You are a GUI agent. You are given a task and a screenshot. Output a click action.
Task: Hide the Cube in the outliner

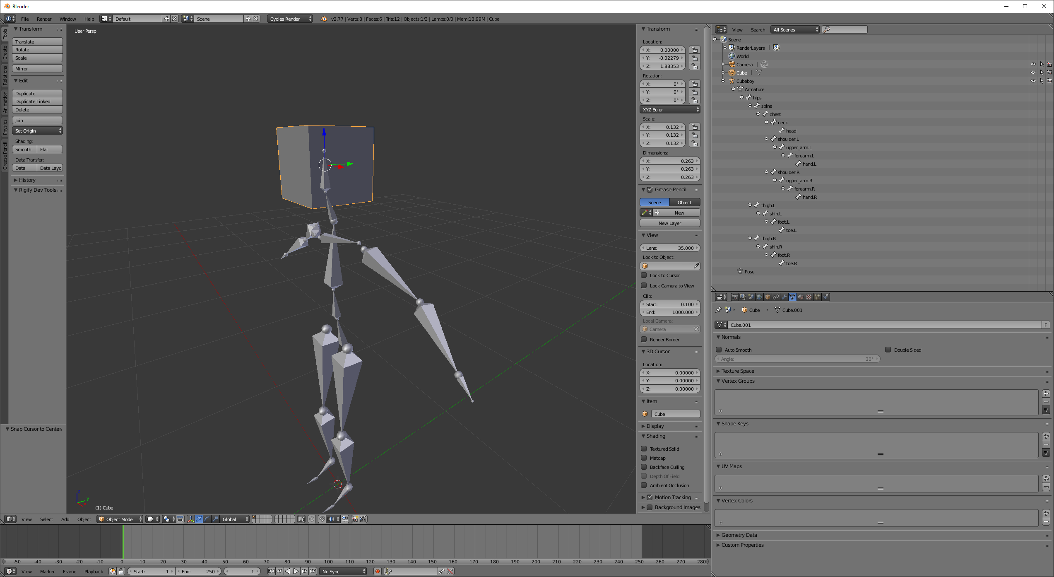pyautogui.click(x=1033, y=72)
